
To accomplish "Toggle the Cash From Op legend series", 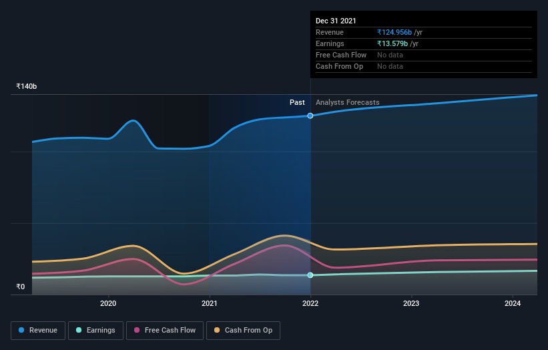I will 243,331.
